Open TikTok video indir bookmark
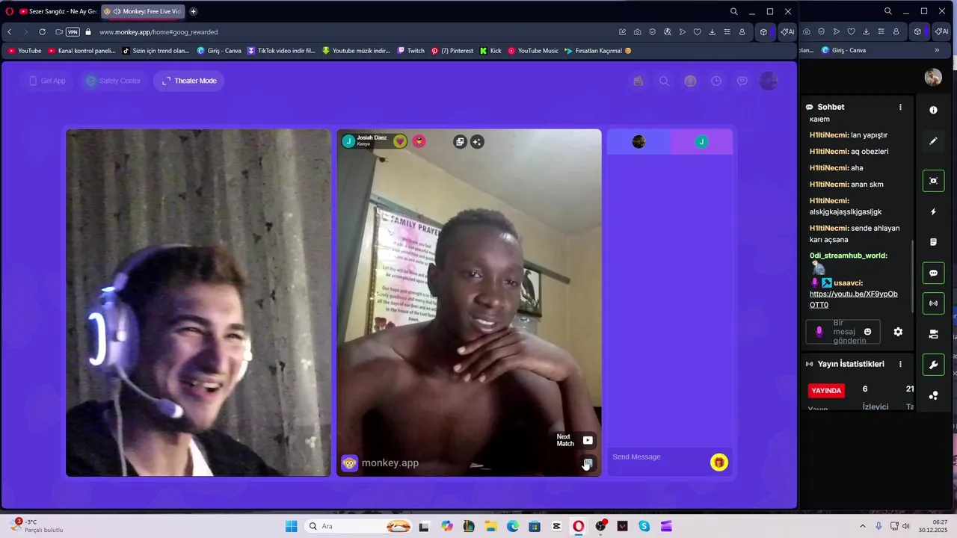 click(281, 51)
